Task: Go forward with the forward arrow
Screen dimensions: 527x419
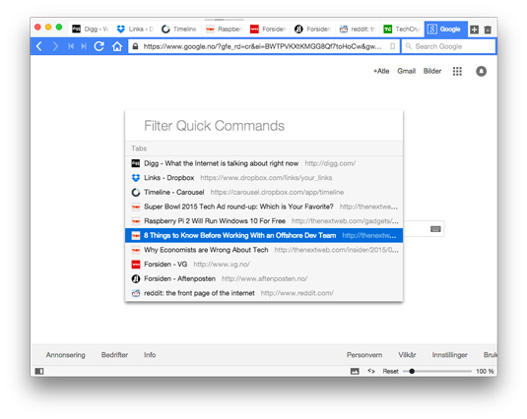Action: tap(55, 46)
